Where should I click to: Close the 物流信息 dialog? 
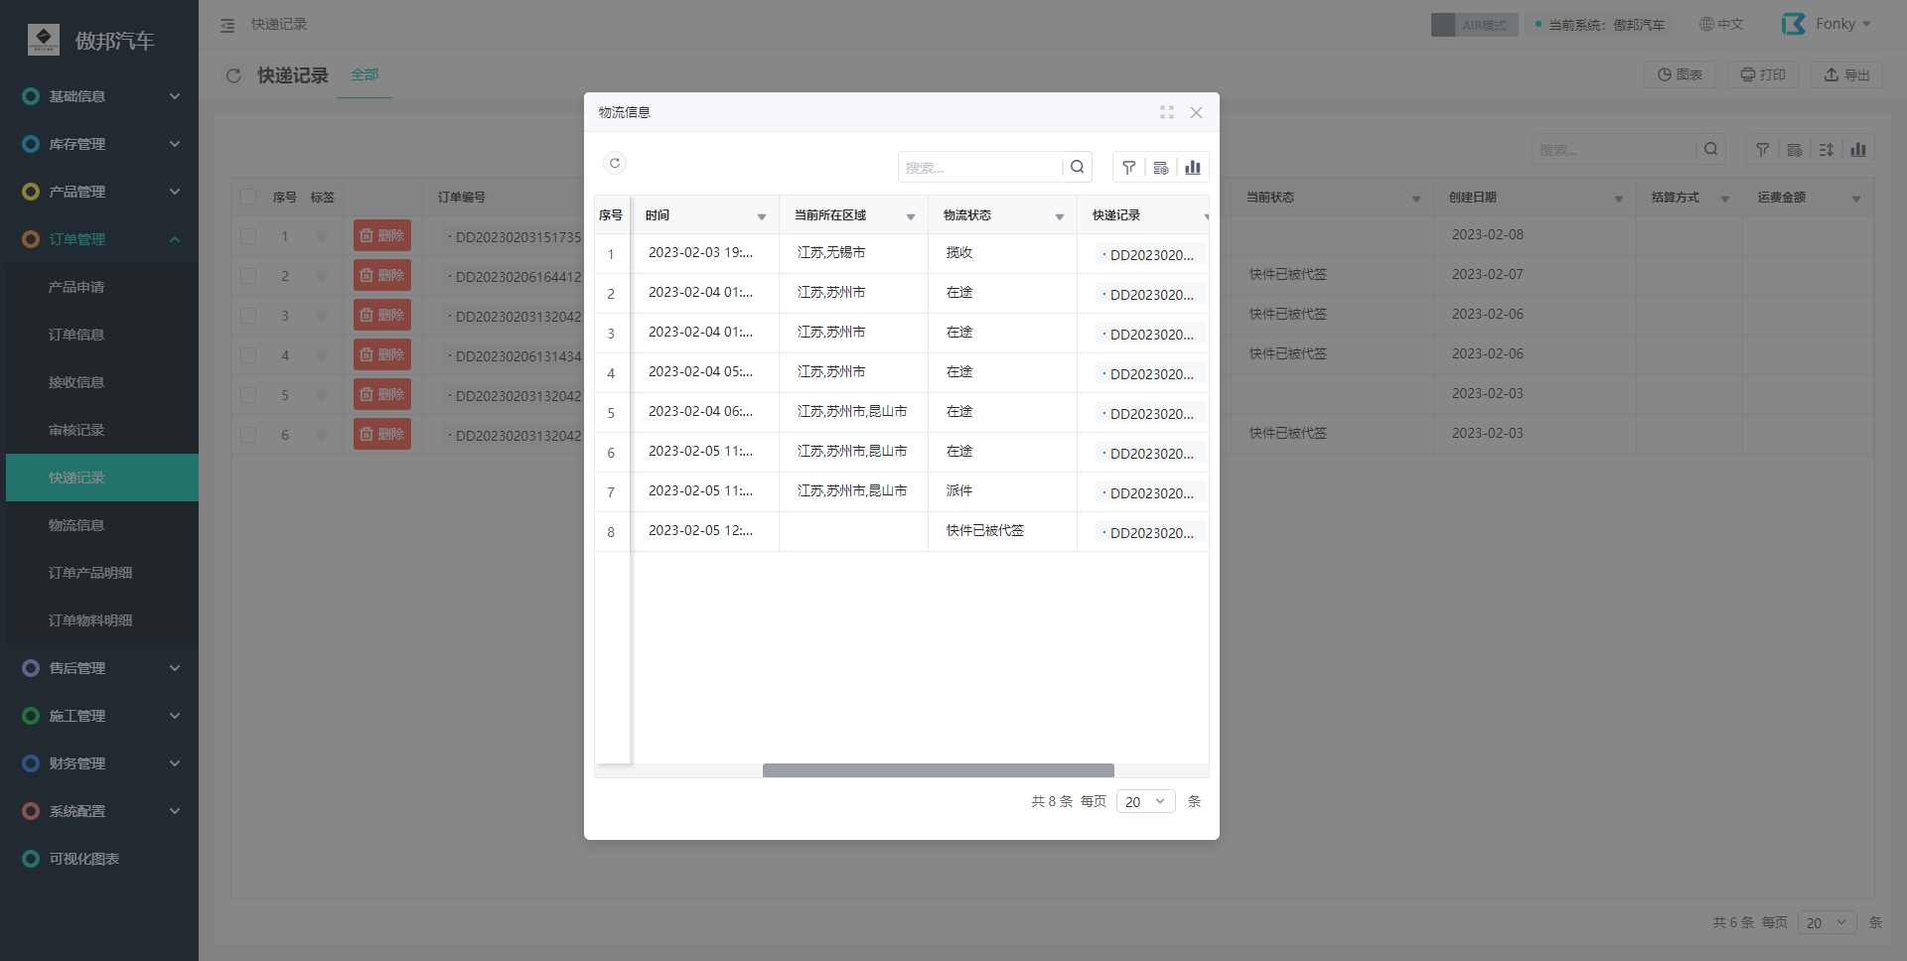pos(1196,112)
